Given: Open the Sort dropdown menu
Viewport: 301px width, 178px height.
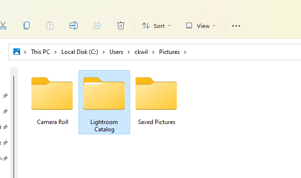Looking at the screenshot, I should [156, 25].
